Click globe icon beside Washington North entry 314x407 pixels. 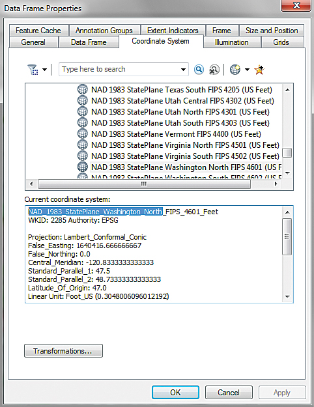(83, 167)
